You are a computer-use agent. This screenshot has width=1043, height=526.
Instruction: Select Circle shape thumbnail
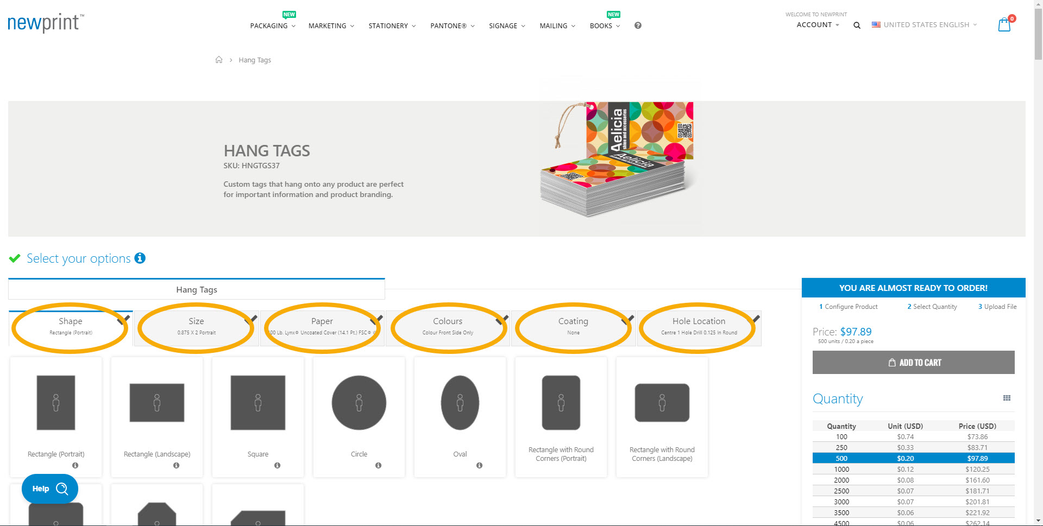[x=359, y=403]
